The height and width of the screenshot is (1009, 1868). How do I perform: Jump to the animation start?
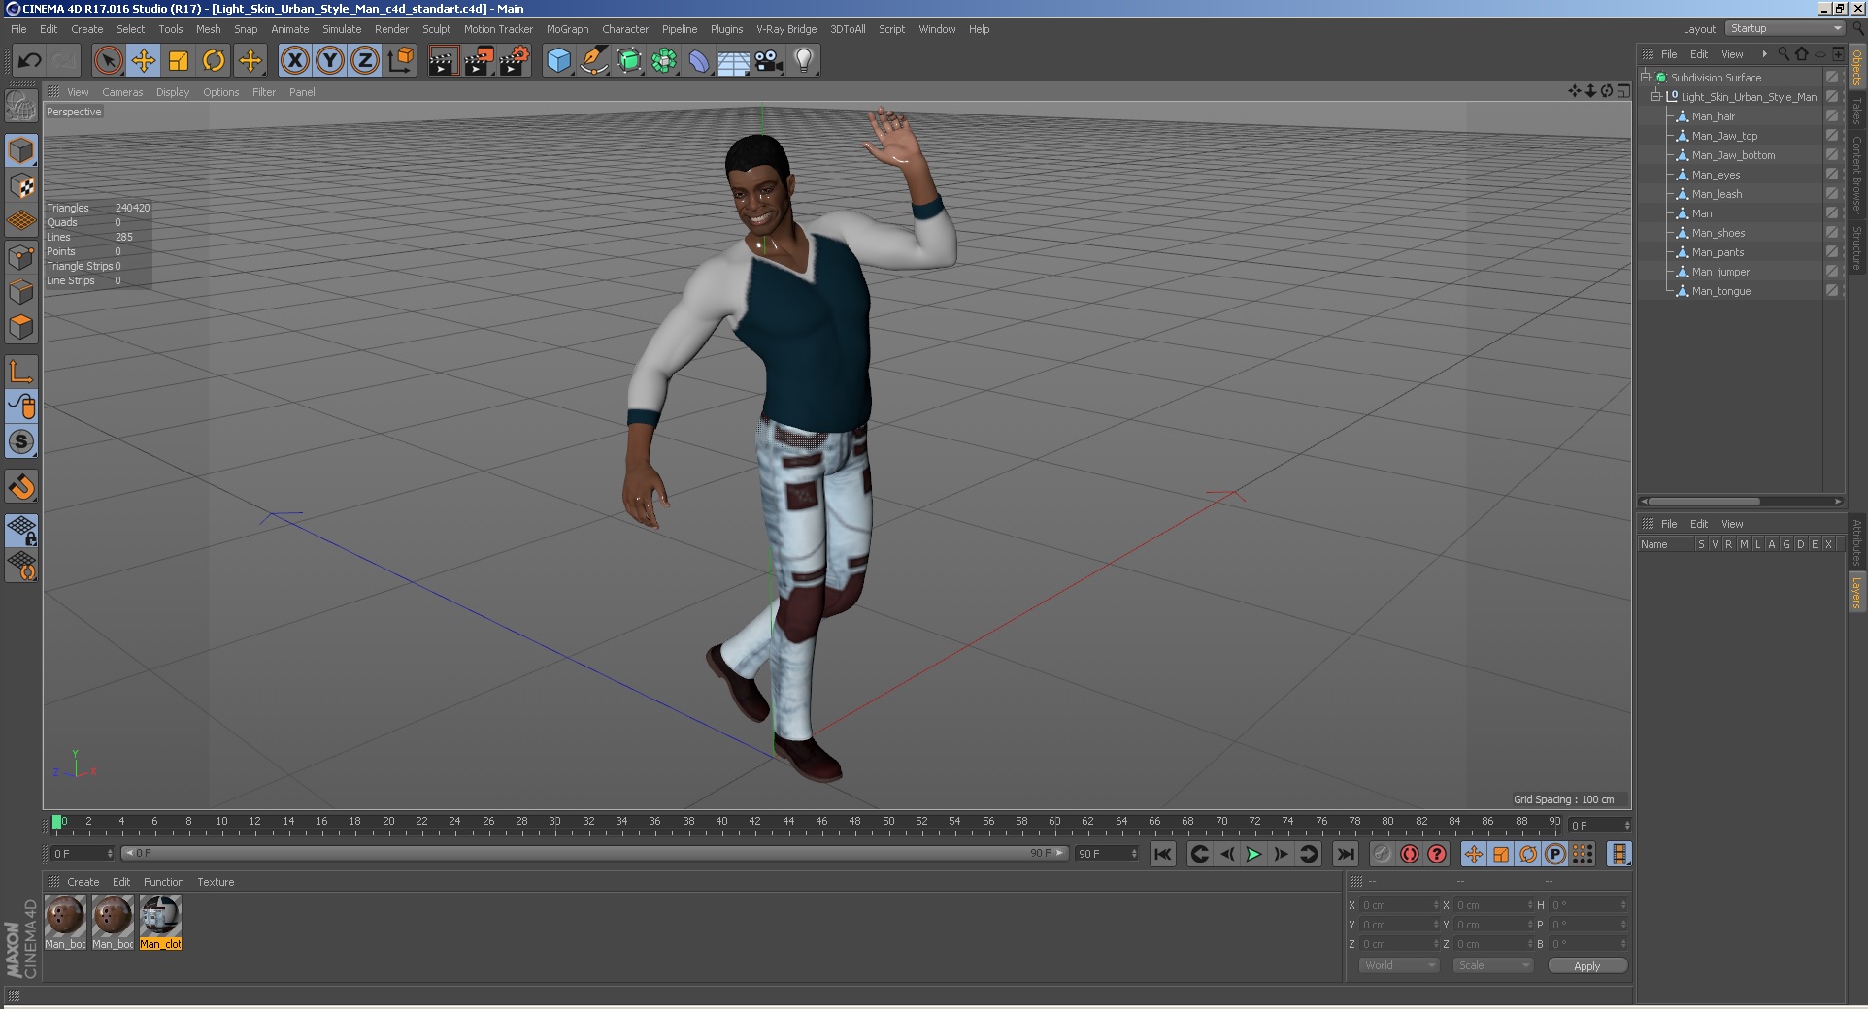(1163, 854)
